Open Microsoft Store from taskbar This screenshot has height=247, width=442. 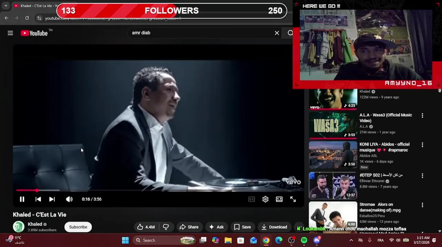pos(241,240)
